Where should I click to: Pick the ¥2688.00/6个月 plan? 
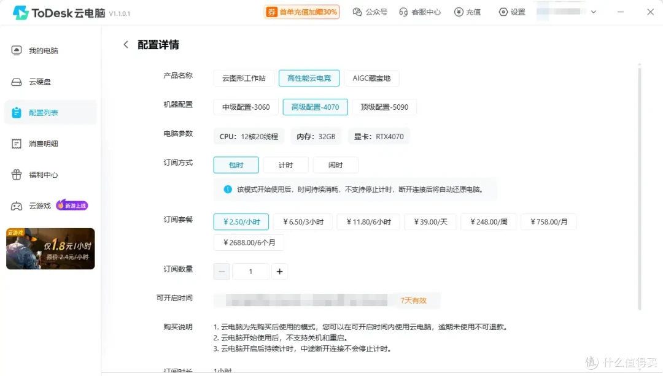249,242
